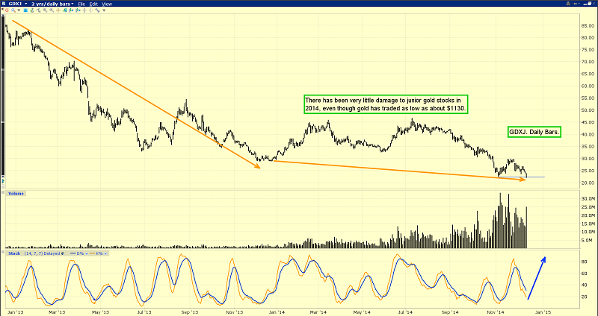Image resolution: width=598 pixels, height=316 pixels.
Task: Click the Delayed data status icon
Action: point(63,253)
